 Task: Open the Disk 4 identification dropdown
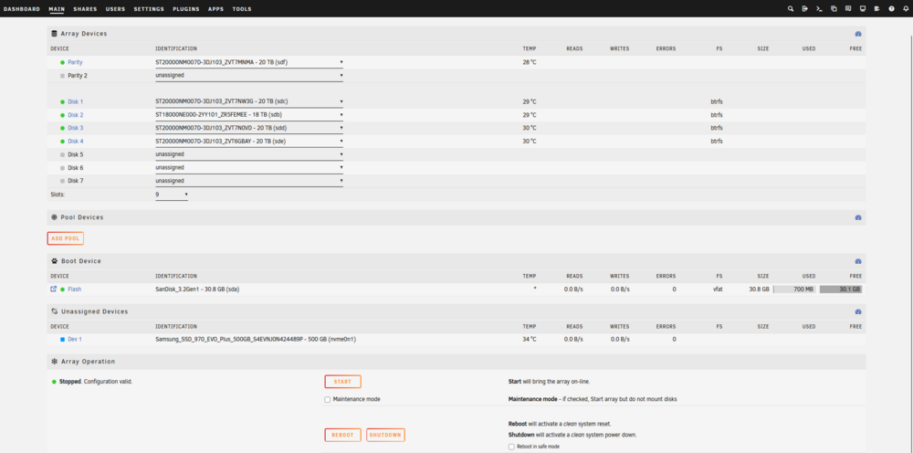pos(249,141)
